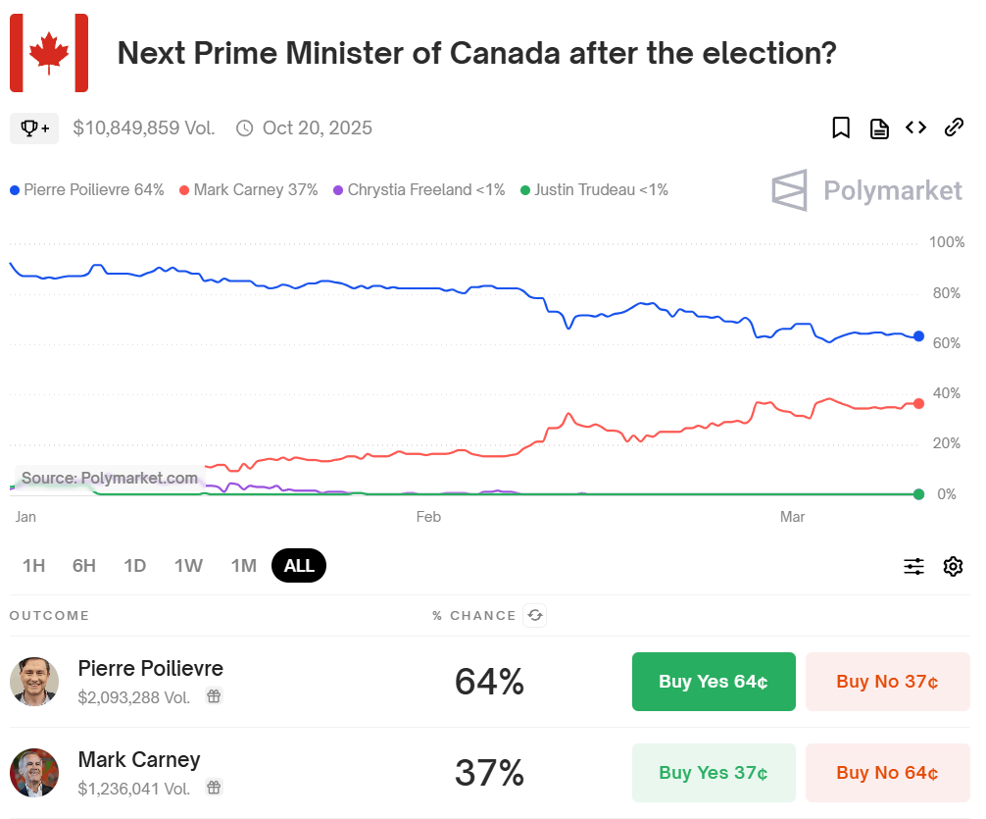Copy the market link with the chain icon

coord(954,128)
